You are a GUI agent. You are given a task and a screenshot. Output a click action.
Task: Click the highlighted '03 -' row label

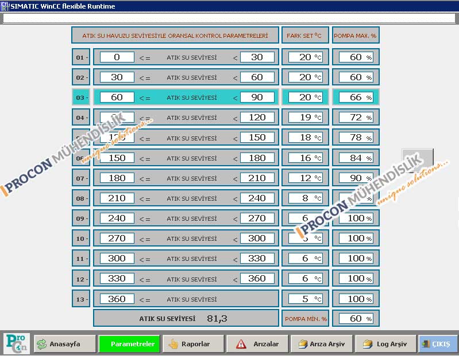coord(81,97)
